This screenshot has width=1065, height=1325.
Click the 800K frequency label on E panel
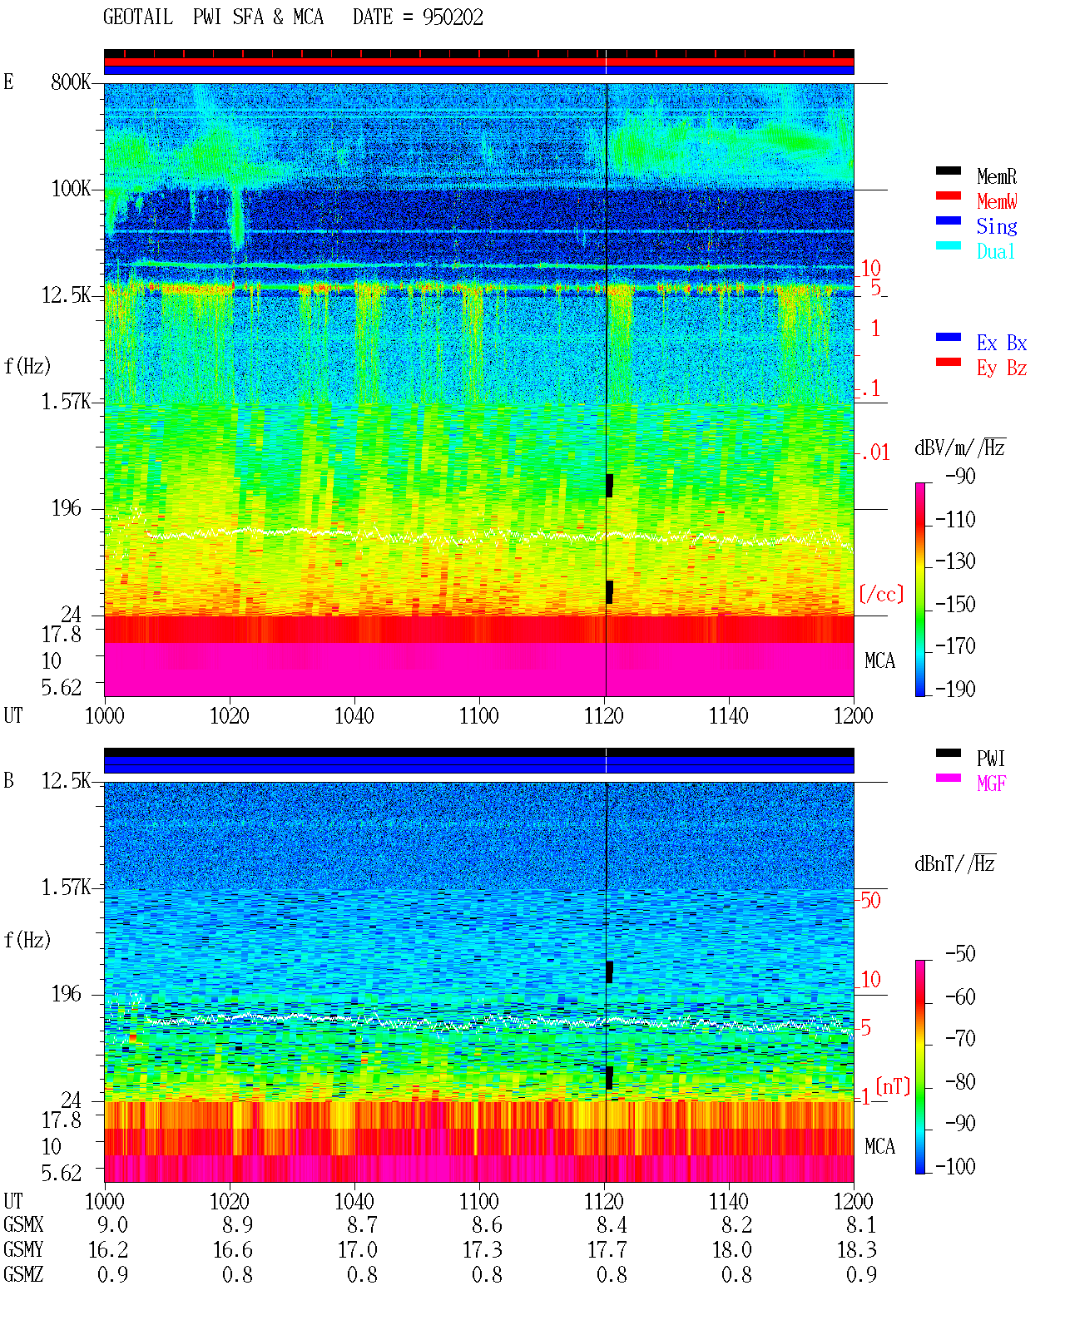click(71, 82)
